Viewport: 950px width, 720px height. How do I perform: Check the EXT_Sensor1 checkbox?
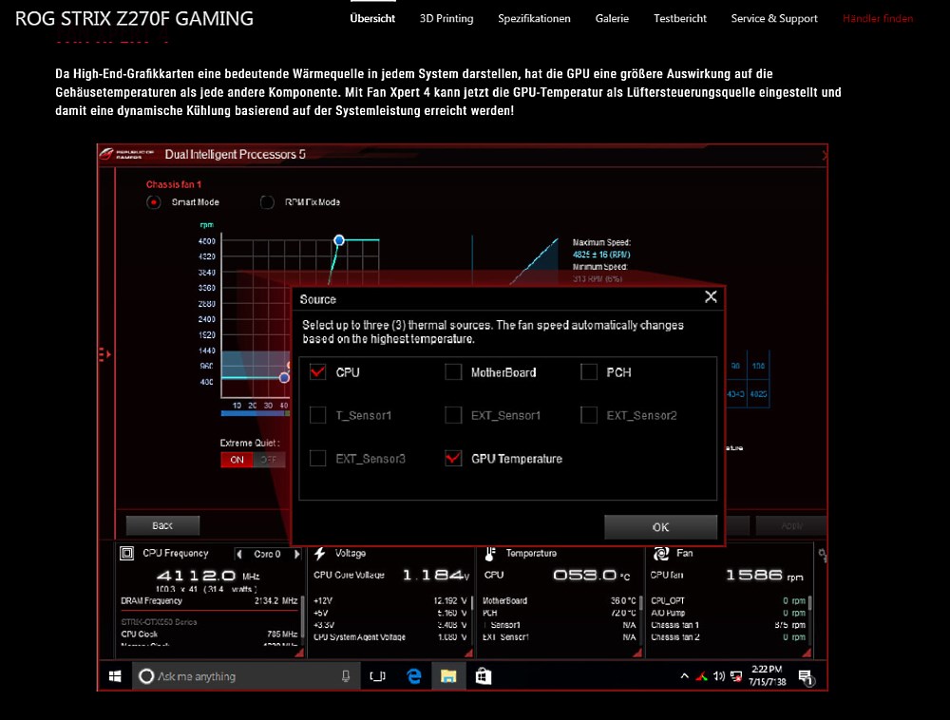pos(453,415)
